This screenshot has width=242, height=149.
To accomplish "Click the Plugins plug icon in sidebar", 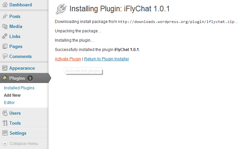I will click(x=5, y=78).
